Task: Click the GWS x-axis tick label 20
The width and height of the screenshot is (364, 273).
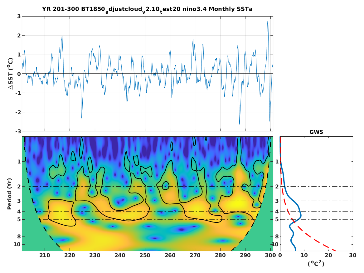Action: pos(328,255)
